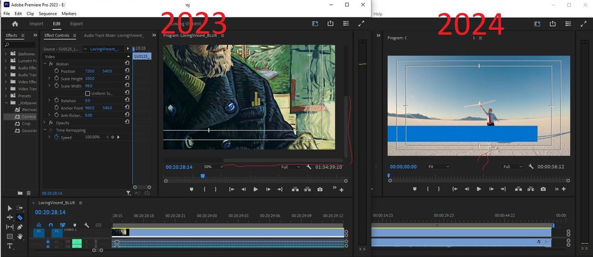Open the Fit zoom dropdown in 2024 monitor
This screenshot has height=257, width=593.
(x=439, y=167)
